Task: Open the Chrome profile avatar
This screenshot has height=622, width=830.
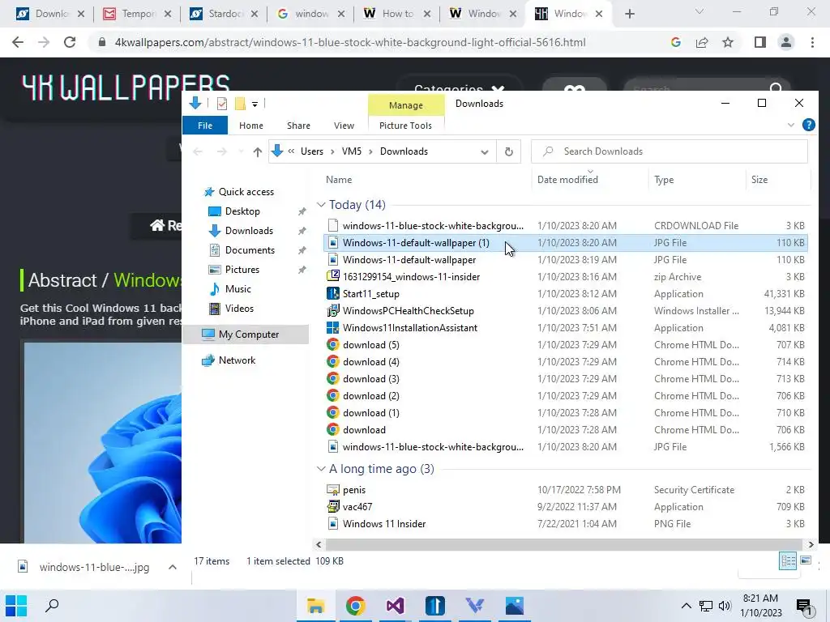Action: 786,42
